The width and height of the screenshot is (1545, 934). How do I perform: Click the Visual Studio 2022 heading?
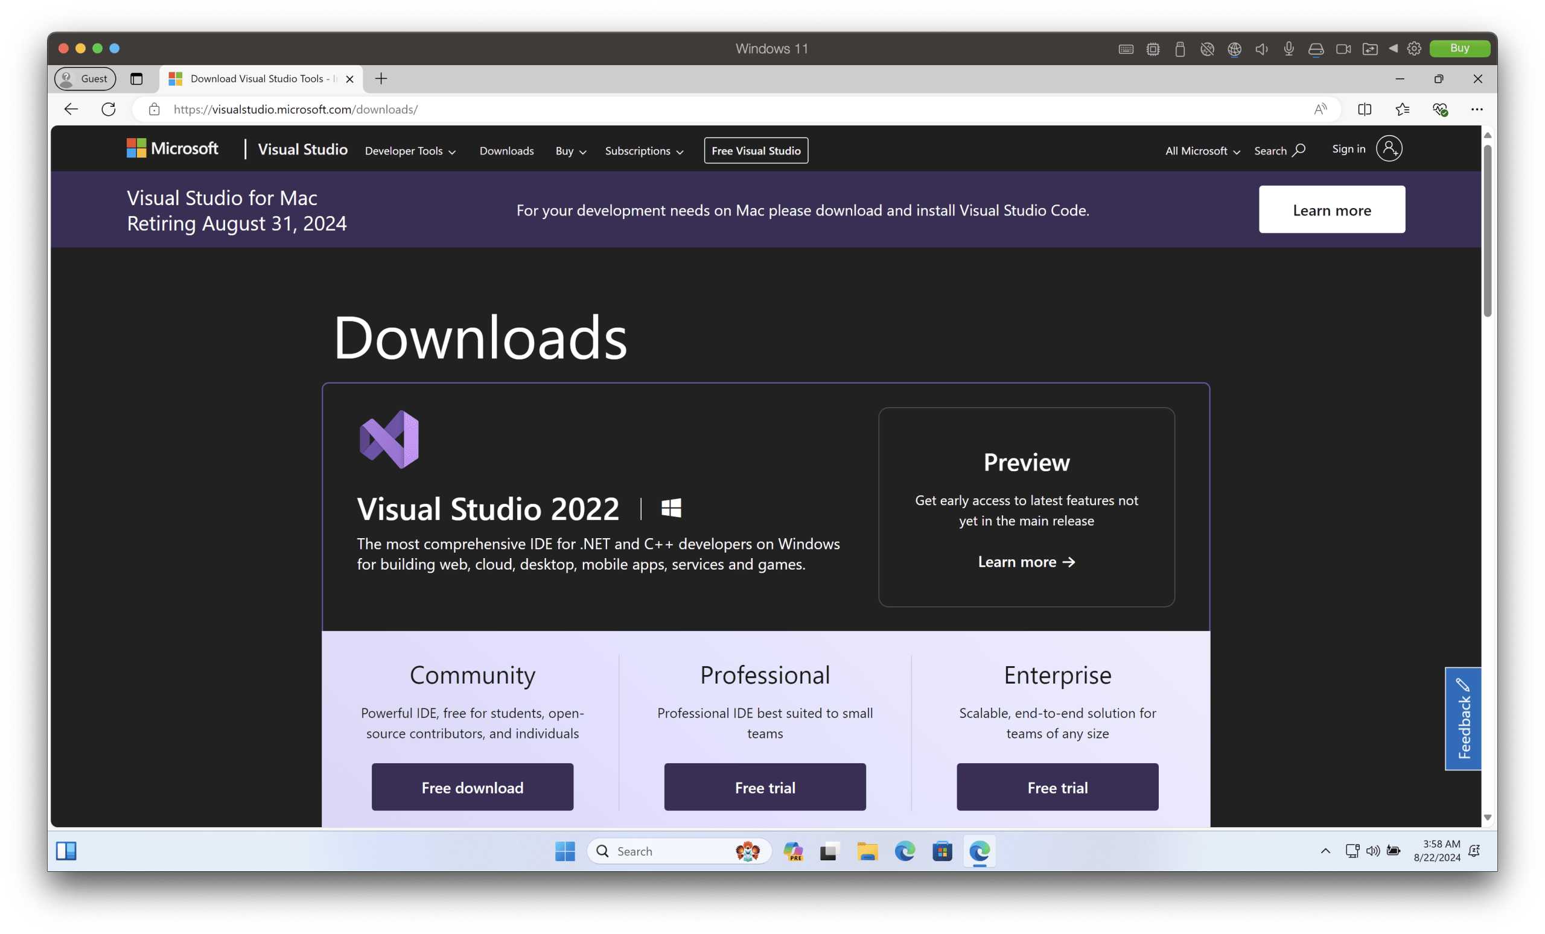pyautogui.click(x=488, y=509)
